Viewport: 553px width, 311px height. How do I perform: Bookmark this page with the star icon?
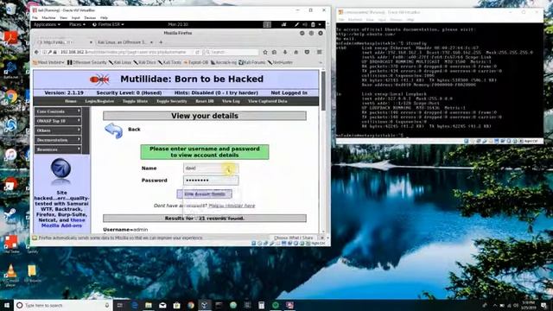pos(265,52)
